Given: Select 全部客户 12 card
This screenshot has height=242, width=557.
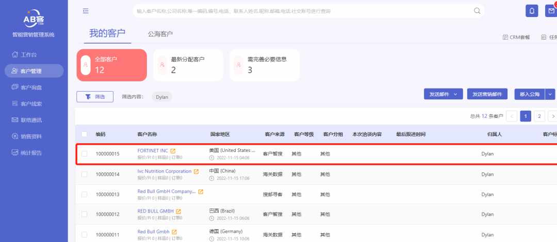Looking at the screenshot, I should point(111,65).
